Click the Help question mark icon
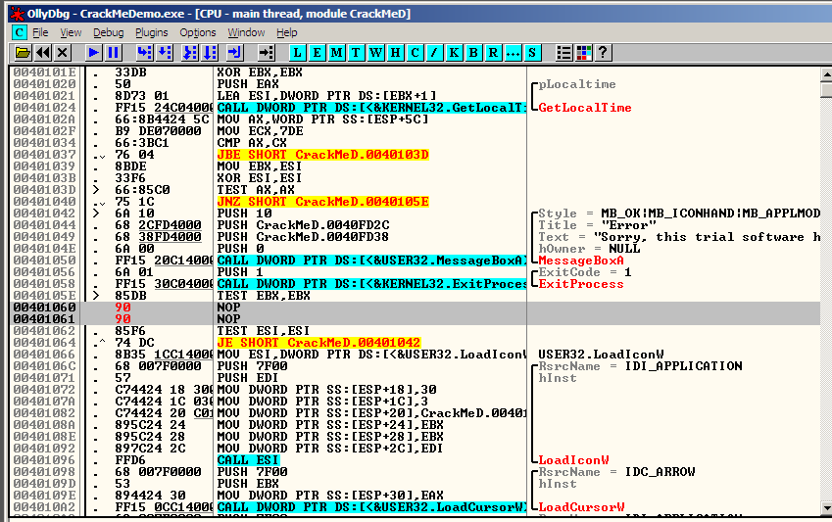The width and height of the screenshot is (832, 522). (603, 52)
